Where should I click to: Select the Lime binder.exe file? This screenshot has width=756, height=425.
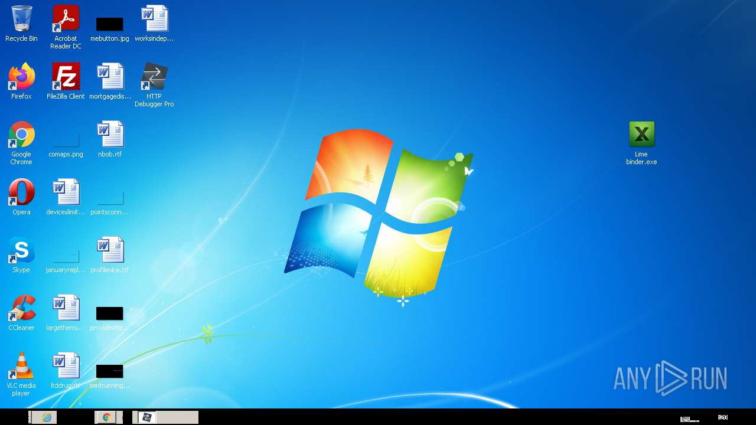coord(641,143)
